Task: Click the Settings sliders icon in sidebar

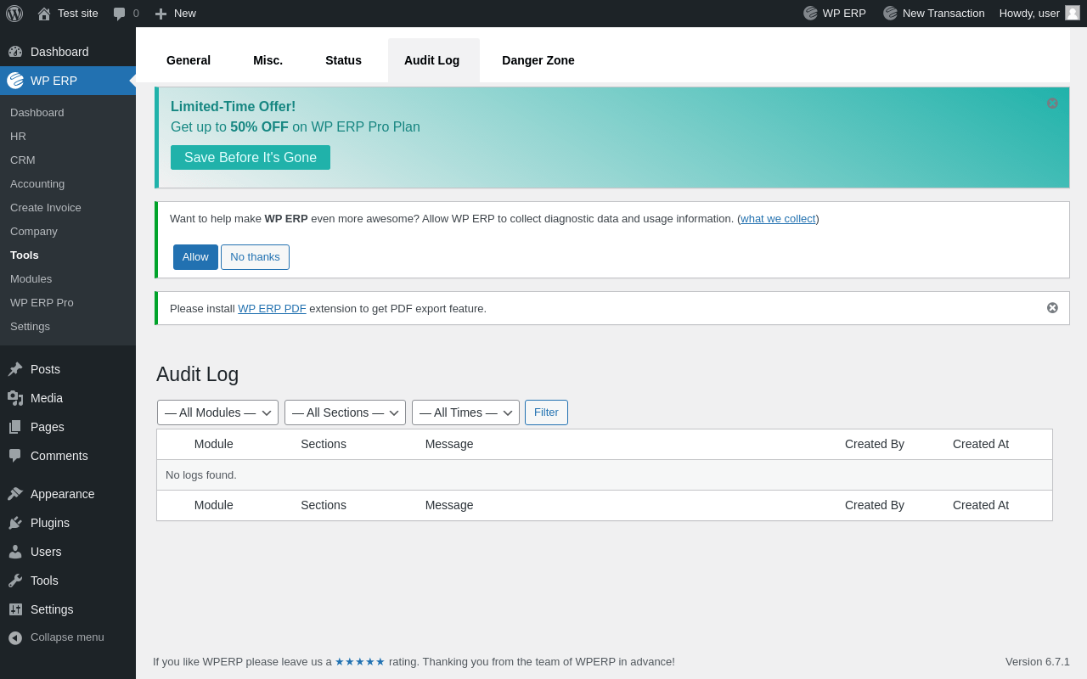Action: (x=15, y=609)
